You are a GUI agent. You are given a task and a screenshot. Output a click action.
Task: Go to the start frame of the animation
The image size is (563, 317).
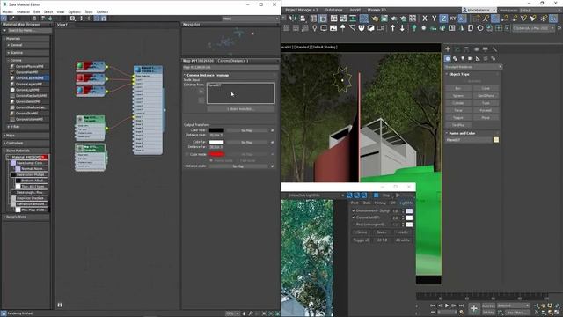point(433,306)
